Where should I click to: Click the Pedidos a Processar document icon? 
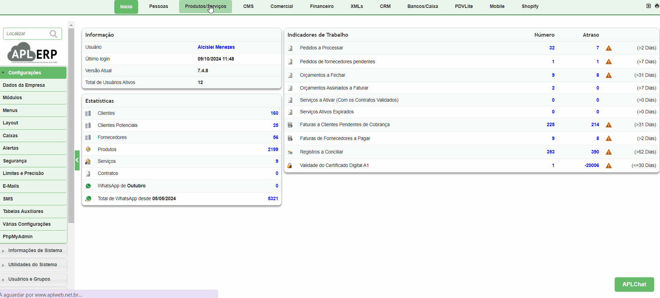(x=290, y=48)
